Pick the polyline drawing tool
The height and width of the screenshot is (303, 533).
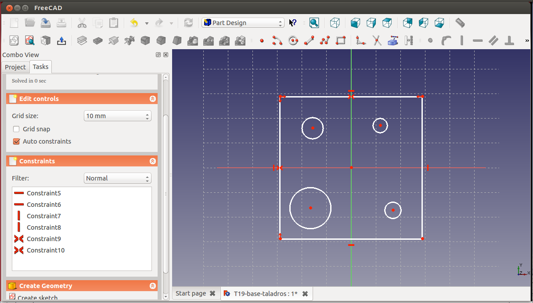(325, 41)
